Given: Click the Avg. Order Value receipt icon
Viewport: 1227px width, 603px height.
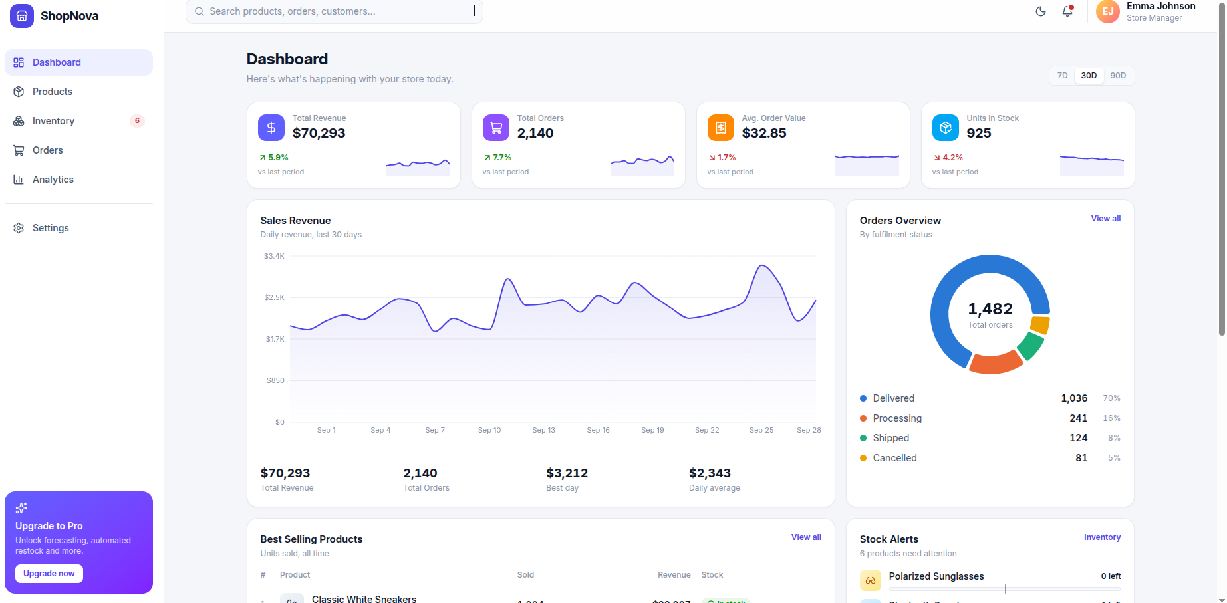Looking at the screenshot, I should click(x=721, y=128).
